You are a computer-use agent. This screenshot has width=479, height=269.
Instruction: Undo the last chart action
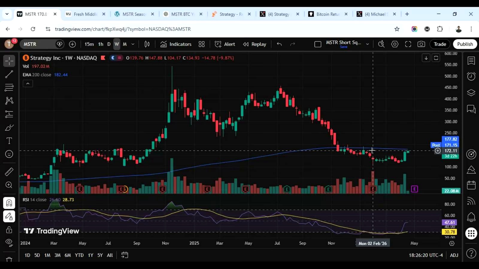(x=279, y=44)
